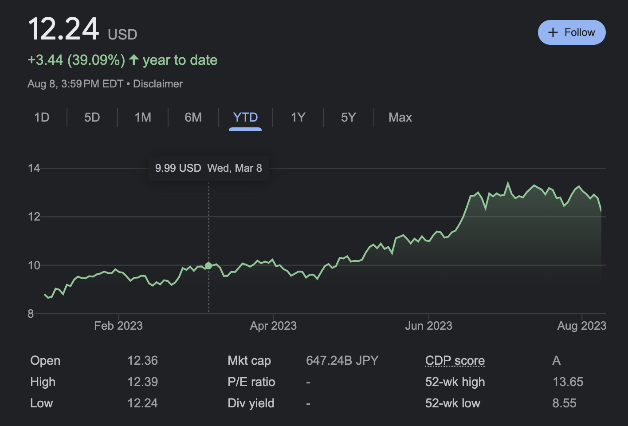The image size is (628, 426).
Task: Click the 9.99 USD price tooltip
Action: [x=208, y=168]
